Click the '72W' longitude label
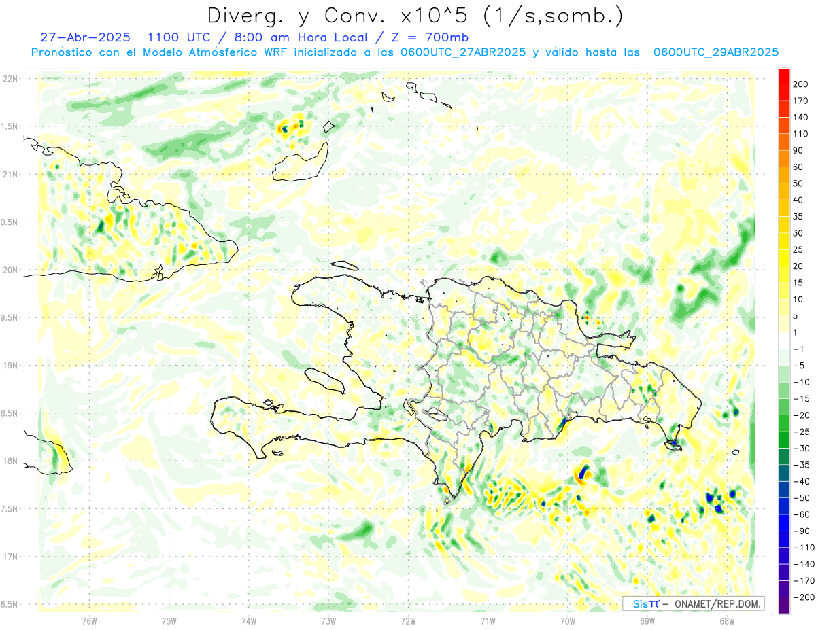816x630 pixels. pyautogui.click(x=408, y=620)
